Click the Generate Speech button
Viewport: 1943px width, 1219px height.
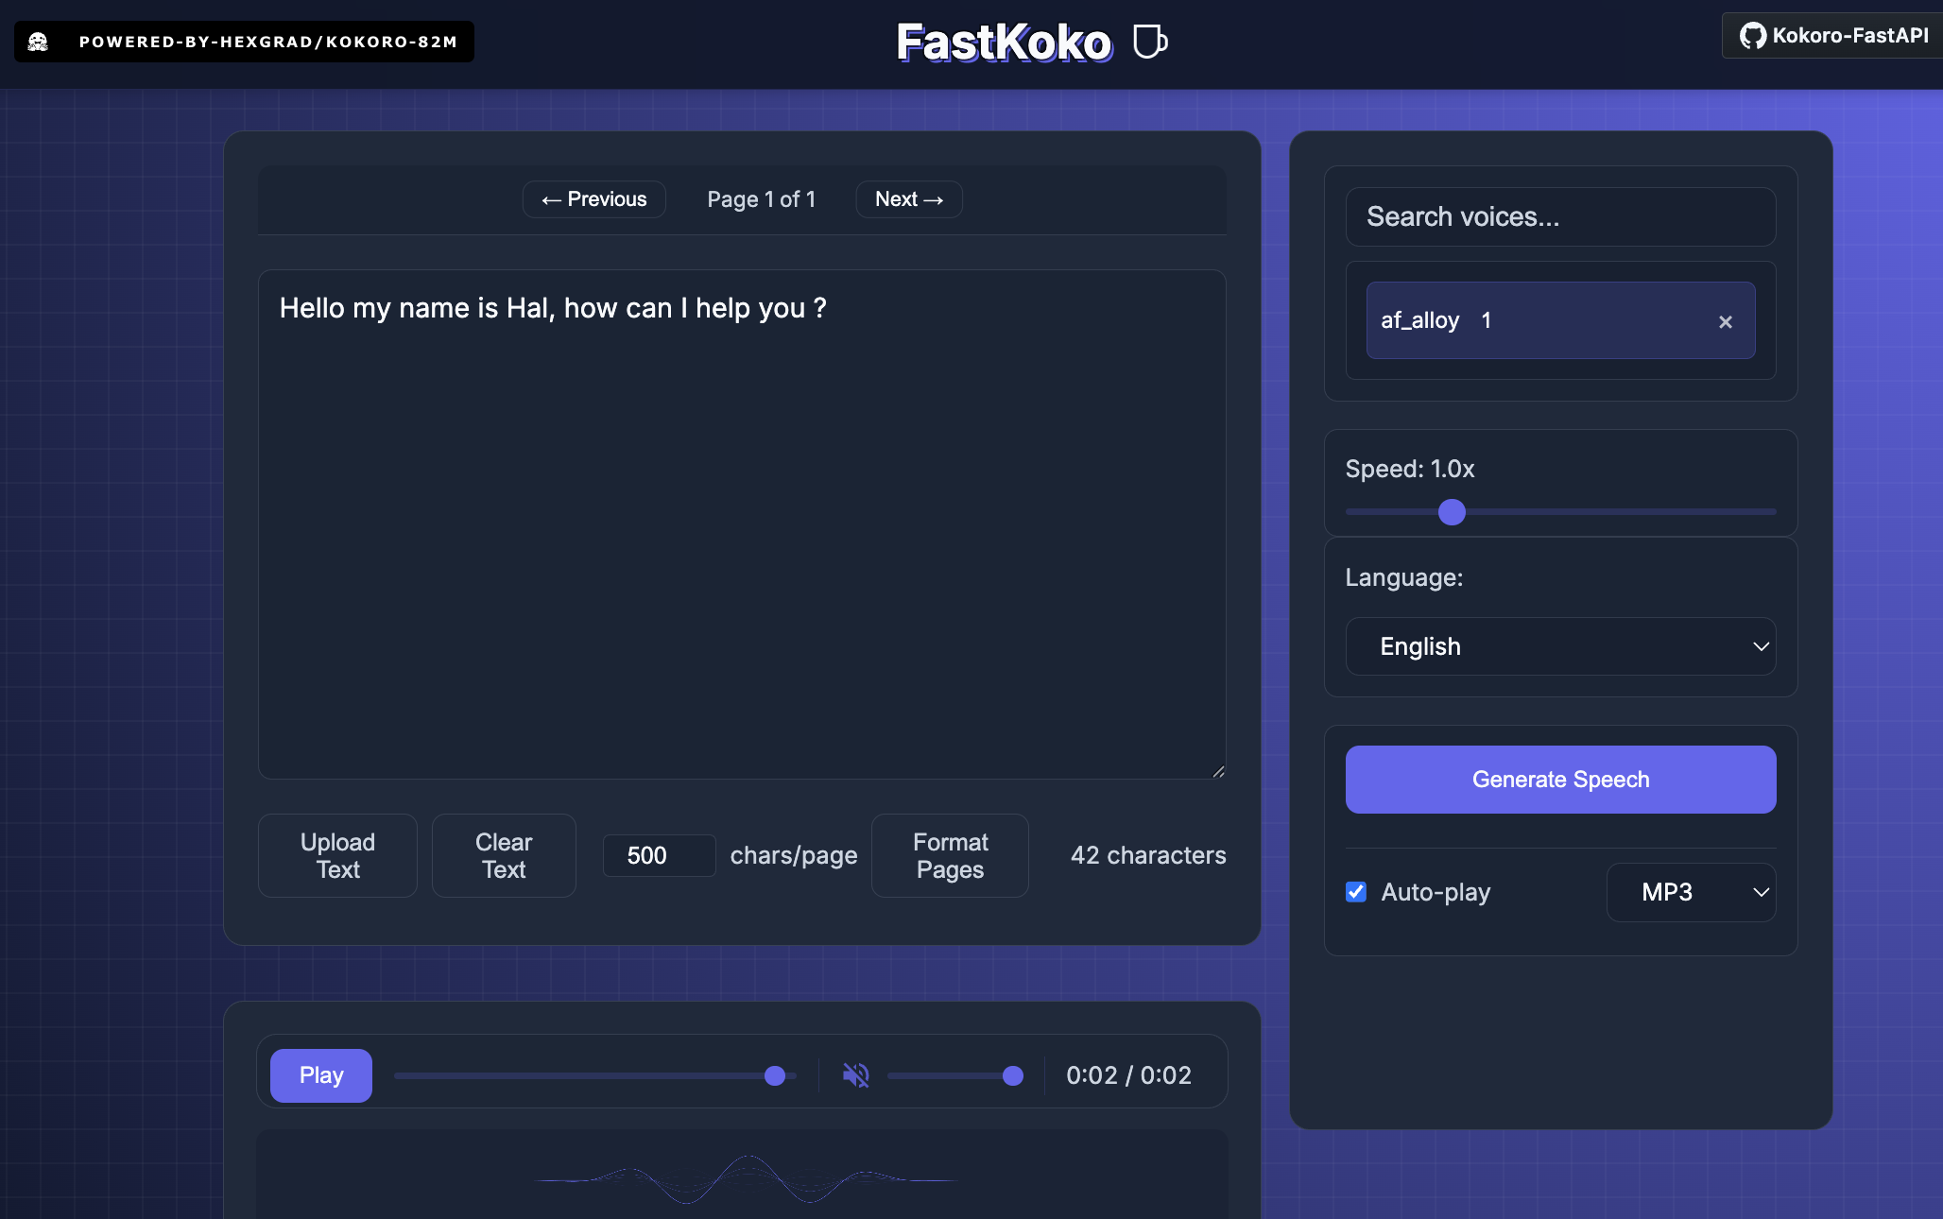(1560, 780)
